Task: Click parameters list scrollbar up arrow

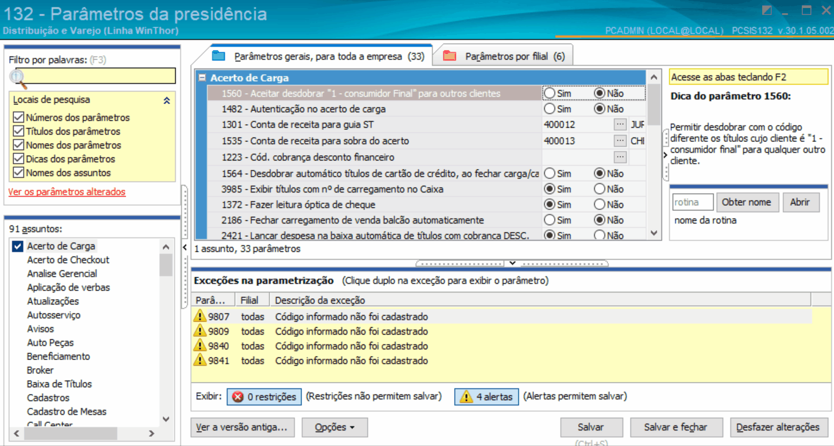Action: pos(654,77)
